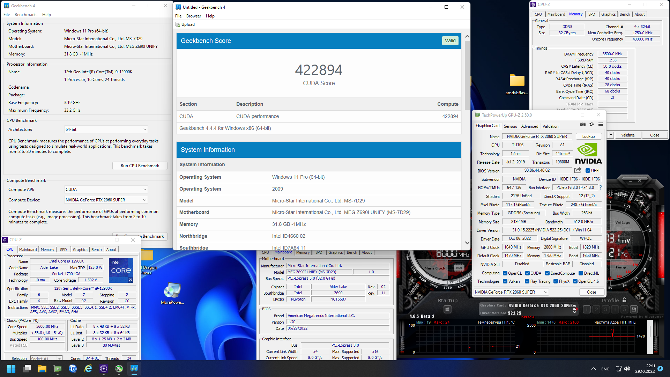Toggle UEFI checkbox in GPU-Z
This screenshot has width=670, height=377.
(588, 171)
